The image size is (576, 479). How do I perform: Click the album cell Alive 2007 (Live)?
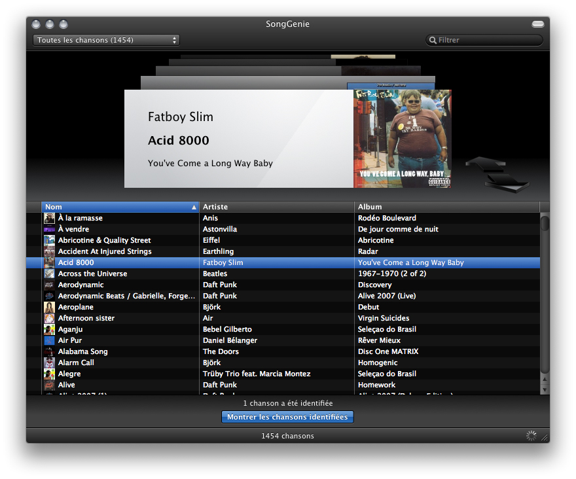(x=387, y=296)
